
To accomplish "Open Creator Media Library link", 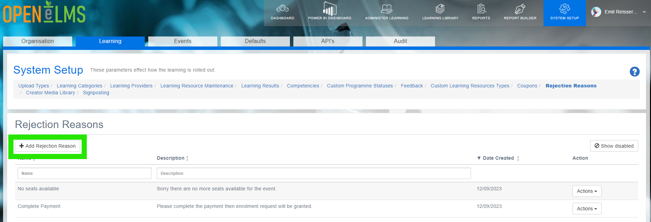I will pyautogui.click(x=50, y=93).
